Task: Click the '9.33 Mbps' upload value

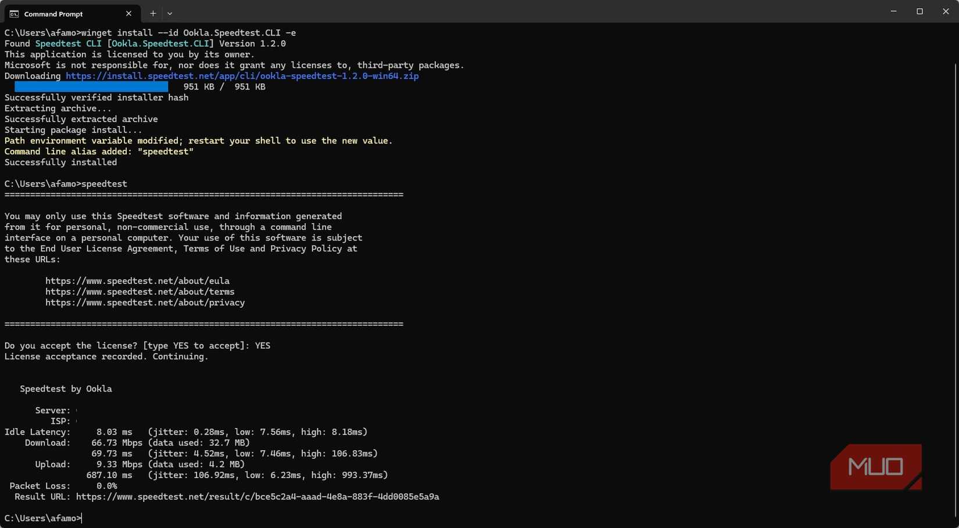Action: click(x=119, y=465)
